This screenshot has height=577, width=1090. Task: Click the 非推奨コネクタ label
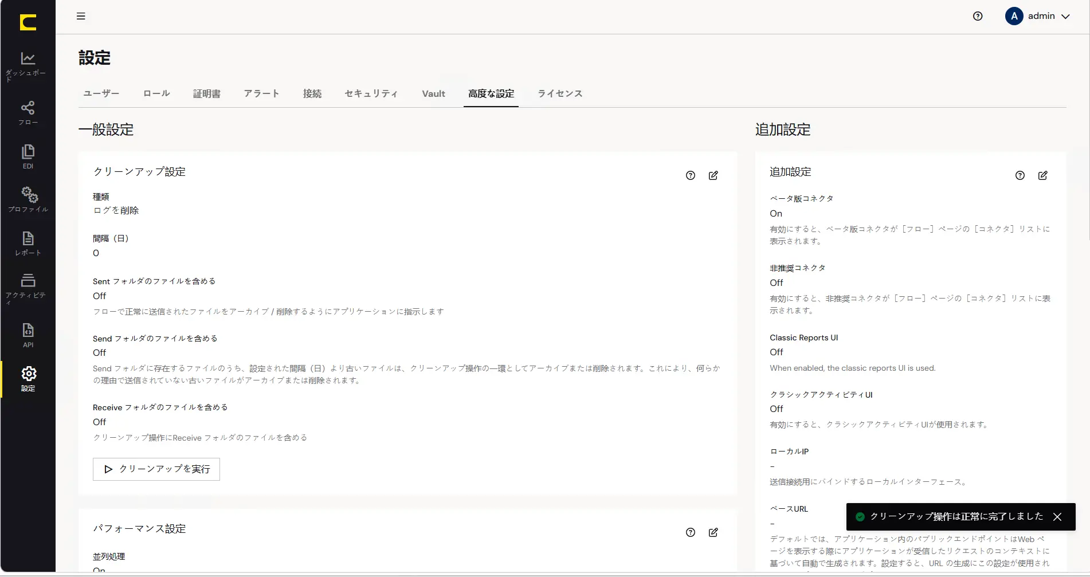coord(798,268)
